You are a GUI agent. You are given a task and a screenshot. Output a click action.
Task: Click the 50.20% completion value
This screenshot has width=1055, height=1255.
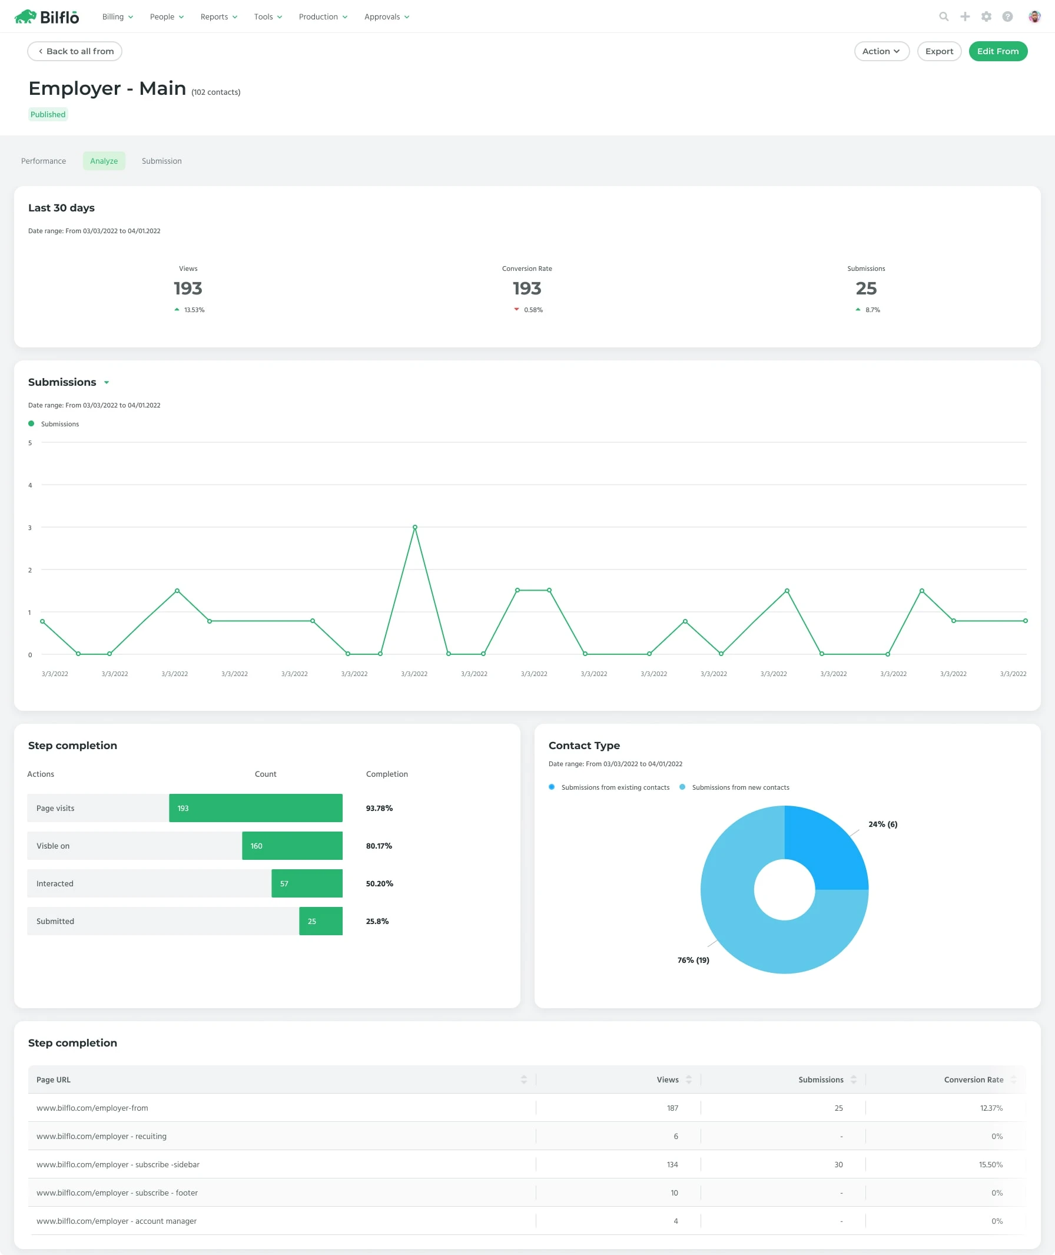tap(379, 883)
